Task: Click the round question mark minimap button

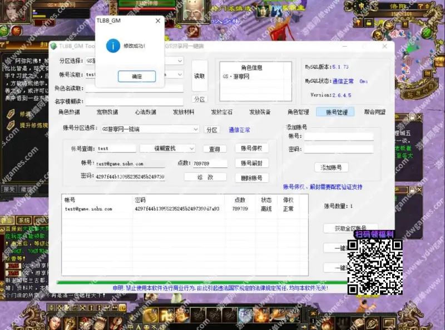Action: click(378, 35)
